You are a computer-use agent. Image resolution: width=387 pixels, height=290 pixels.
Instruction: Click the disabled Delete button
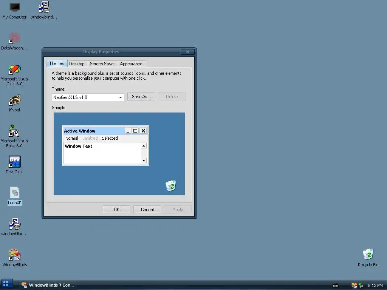tap(172, 97)
